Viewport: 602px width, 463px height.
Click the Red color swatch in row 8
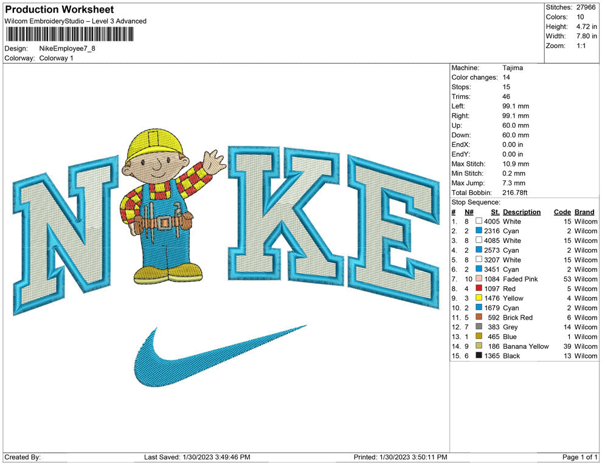[x=479, y=288]
